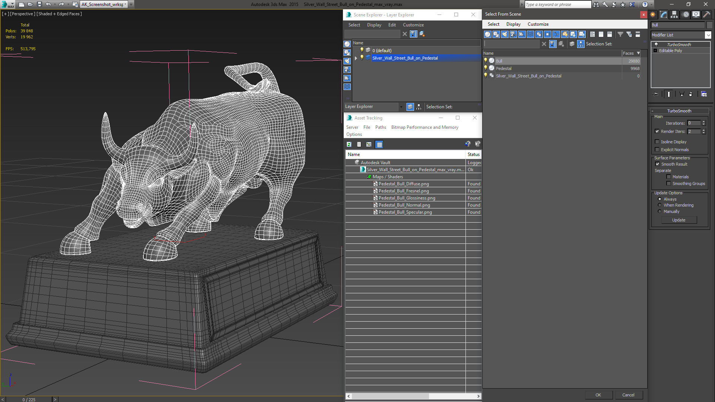Open the redo history dropdown arrow
The width and height of the screenshot is (715, 402).
pos(68,4)
